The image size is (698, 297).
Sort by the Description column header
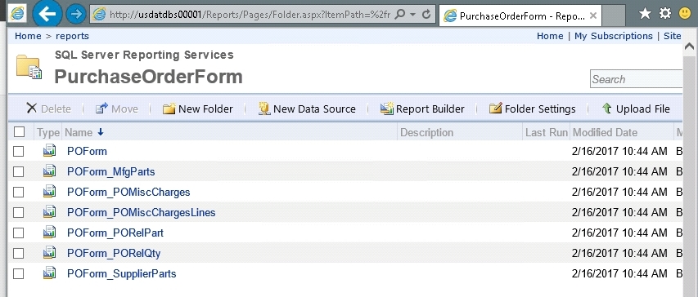[426, 132]
